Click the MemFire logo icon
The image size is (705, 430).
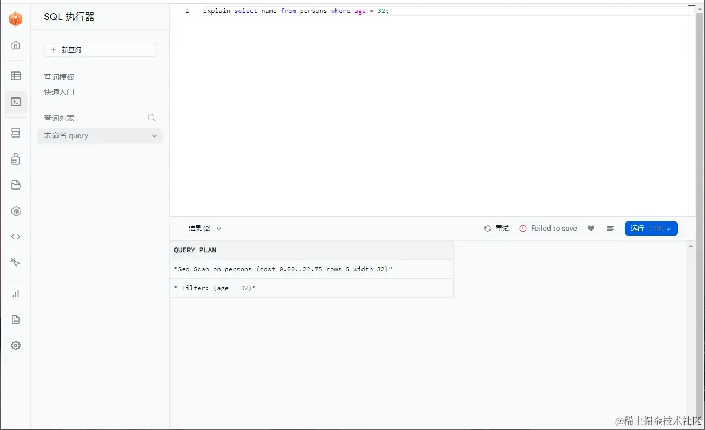click(x=16, y=19)
